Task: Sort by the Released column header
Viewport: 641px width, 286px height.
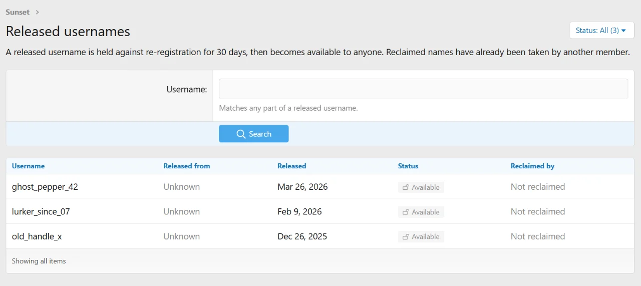Action: click(x=292, y=166)
